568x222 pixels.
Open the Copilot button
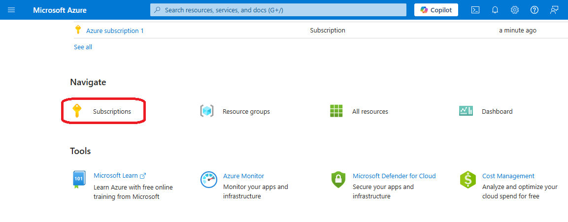pyautogui.click(x=436, y=10)
